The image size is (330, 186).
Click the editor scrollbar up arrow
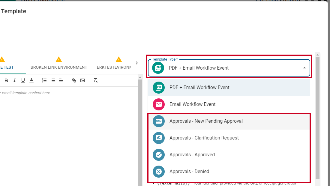pyautogui.click(x=140, y=77)
